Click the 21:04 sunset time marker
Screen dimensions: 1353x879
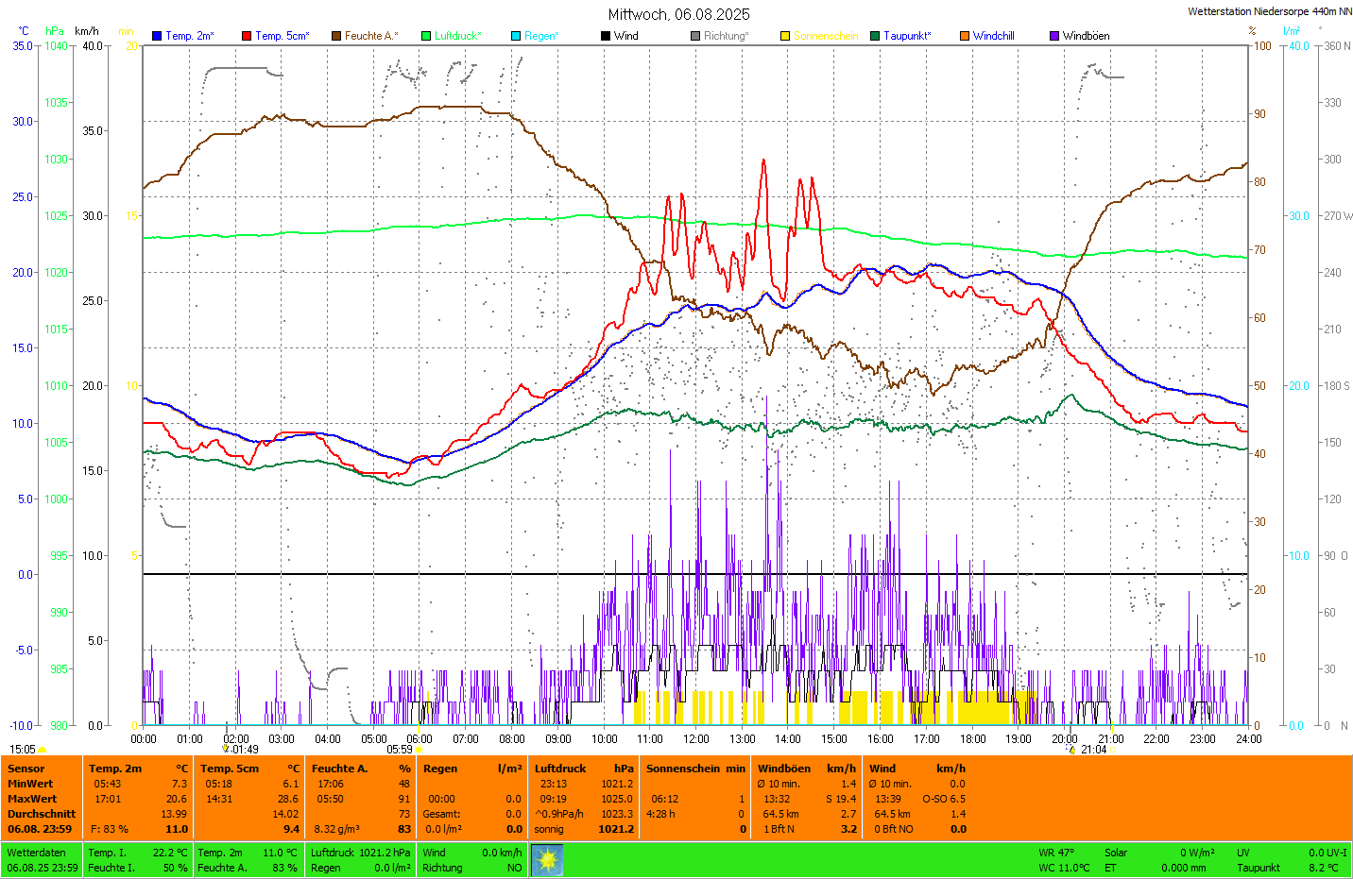click(x=1093, y=750)
